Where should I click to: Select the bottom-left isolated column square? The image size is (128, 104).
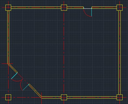tap(8, 97)
